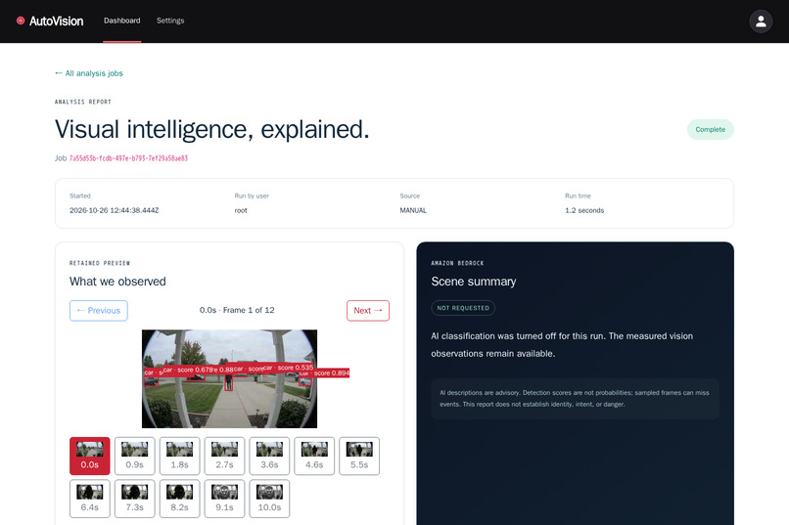789x525 pixels.
Task: Select the 0.0s frame thumbnail
Action: [x=89, y=456]
